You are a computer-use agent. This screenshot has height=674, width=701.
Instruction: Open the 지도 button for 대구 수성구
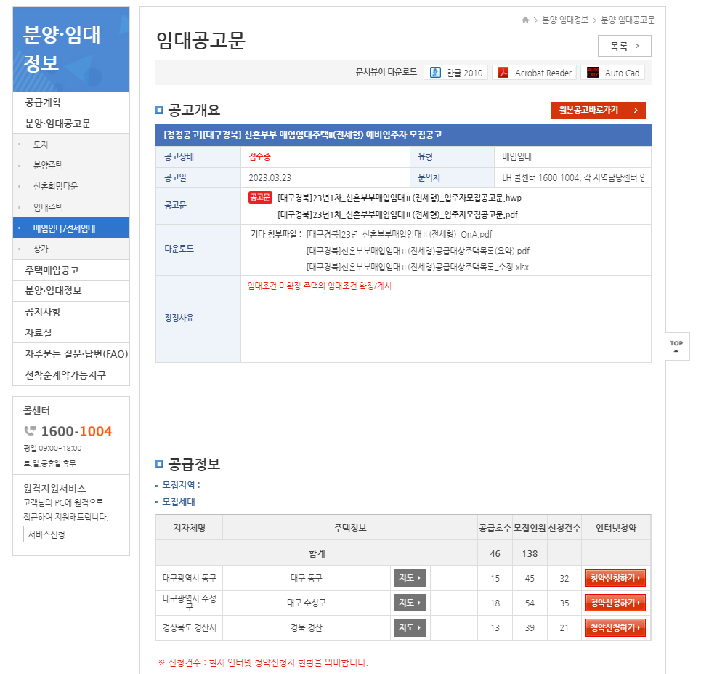(410, 602)
